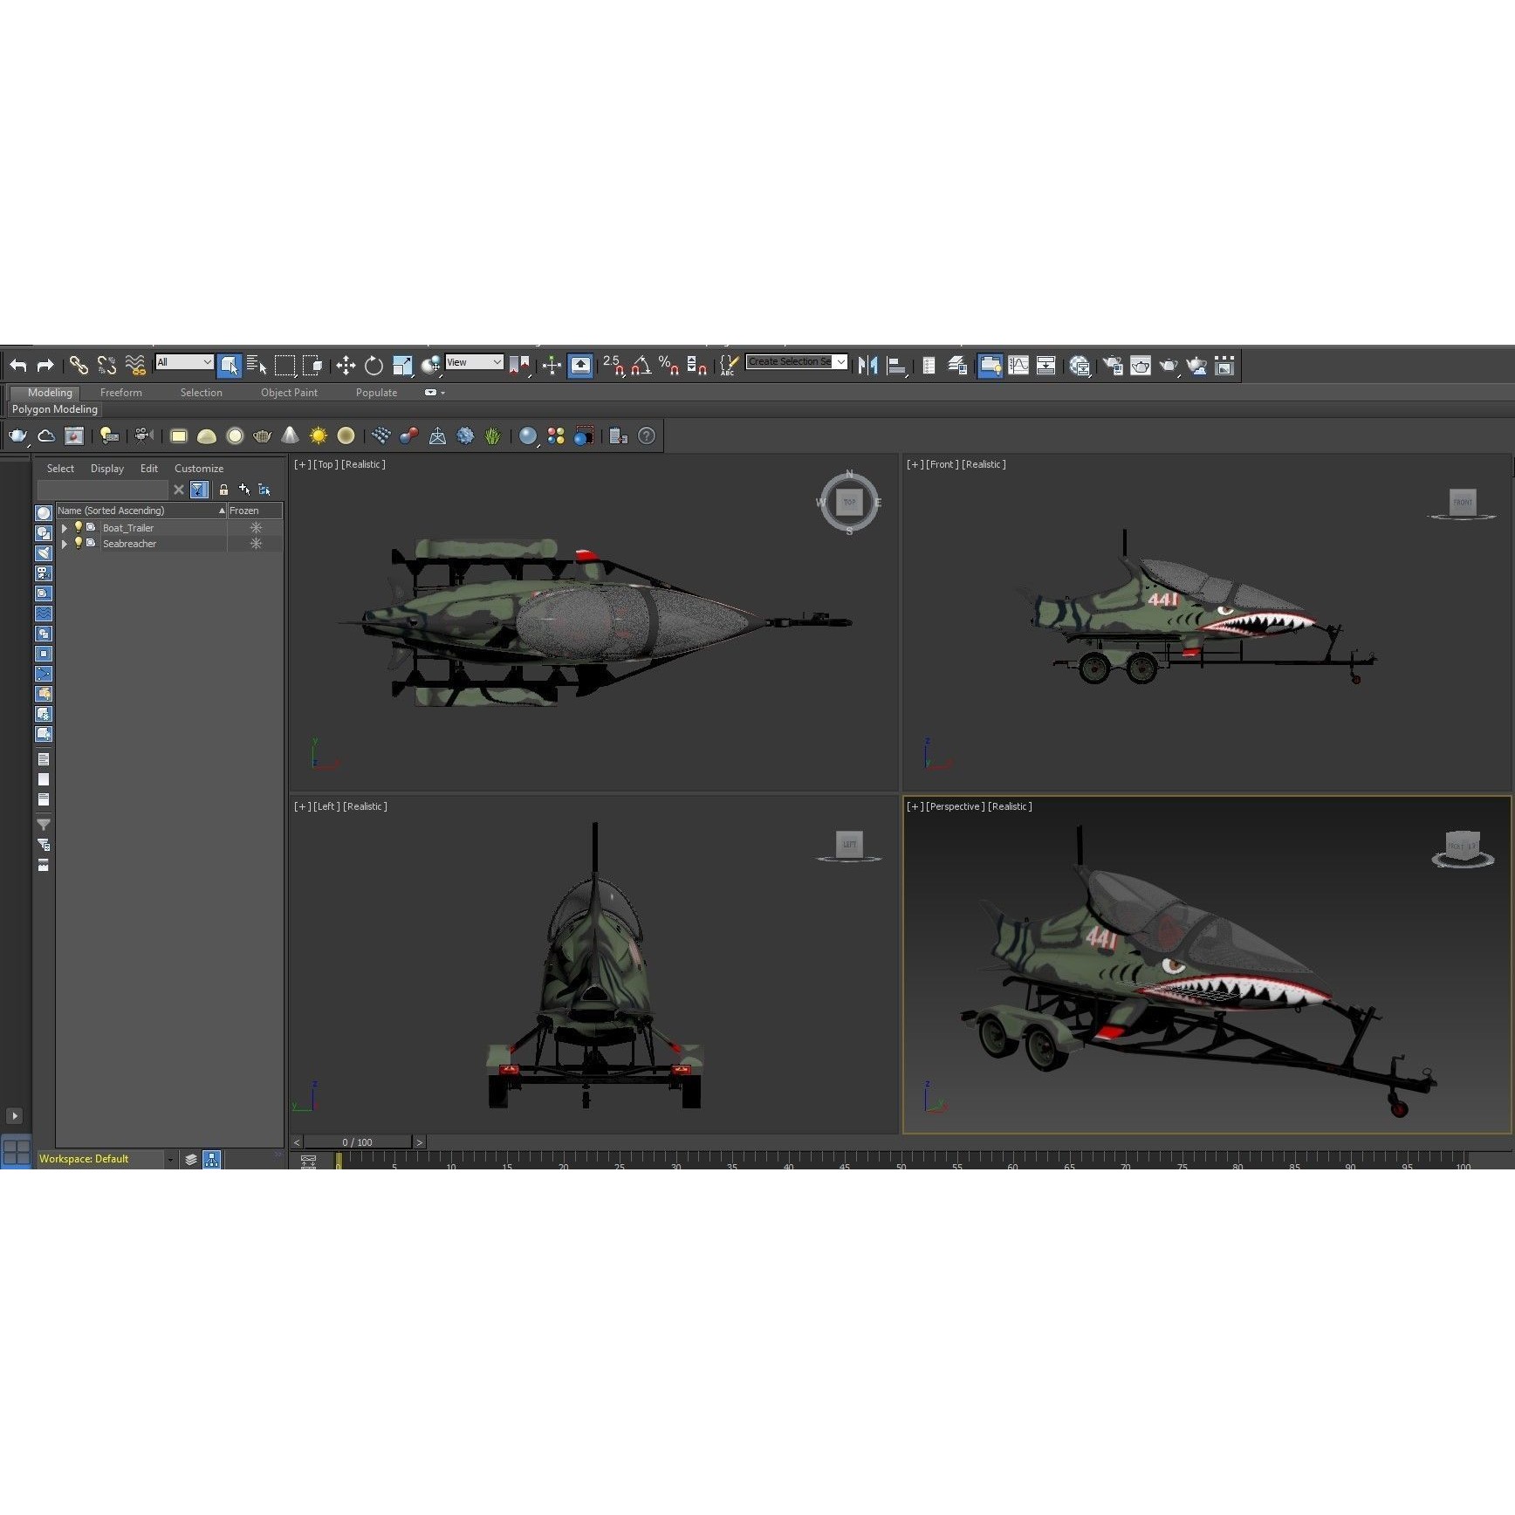This screenshot has width=1515, height=1515.
Task: Click the Undo arrow icon
Action: [18, 366]
